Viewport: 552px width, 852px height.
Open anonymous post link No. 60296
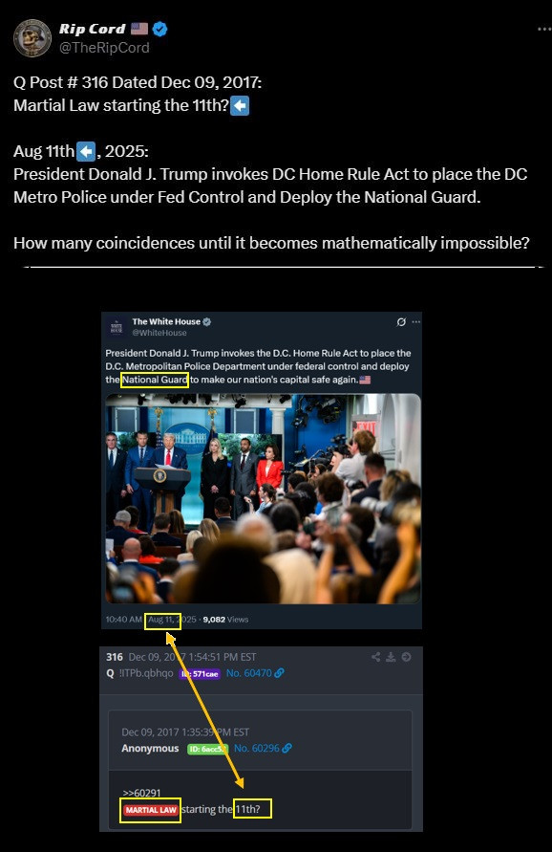[x=263, y=748]
